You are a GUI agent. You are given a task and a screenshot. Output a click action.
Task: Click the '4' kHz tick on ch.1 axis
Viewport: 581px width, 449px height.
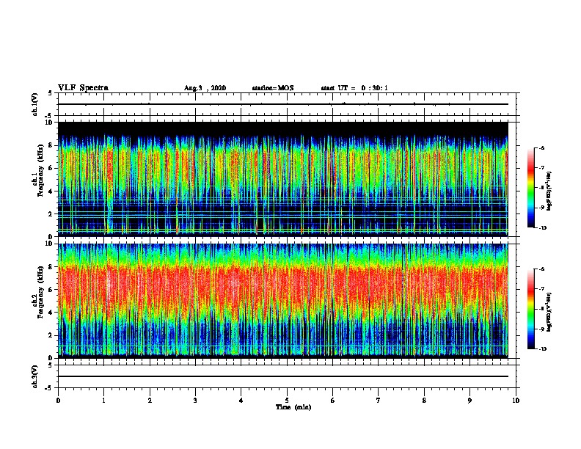pyautogui.click(x=51, y=191)
